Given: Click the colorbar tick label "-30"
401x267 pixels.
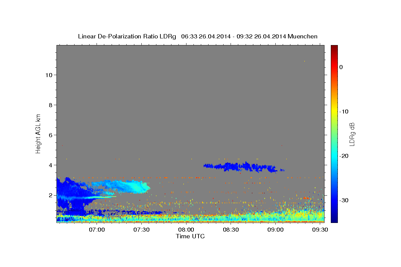Looking at the screenshot, I should [x=344, y=200].
